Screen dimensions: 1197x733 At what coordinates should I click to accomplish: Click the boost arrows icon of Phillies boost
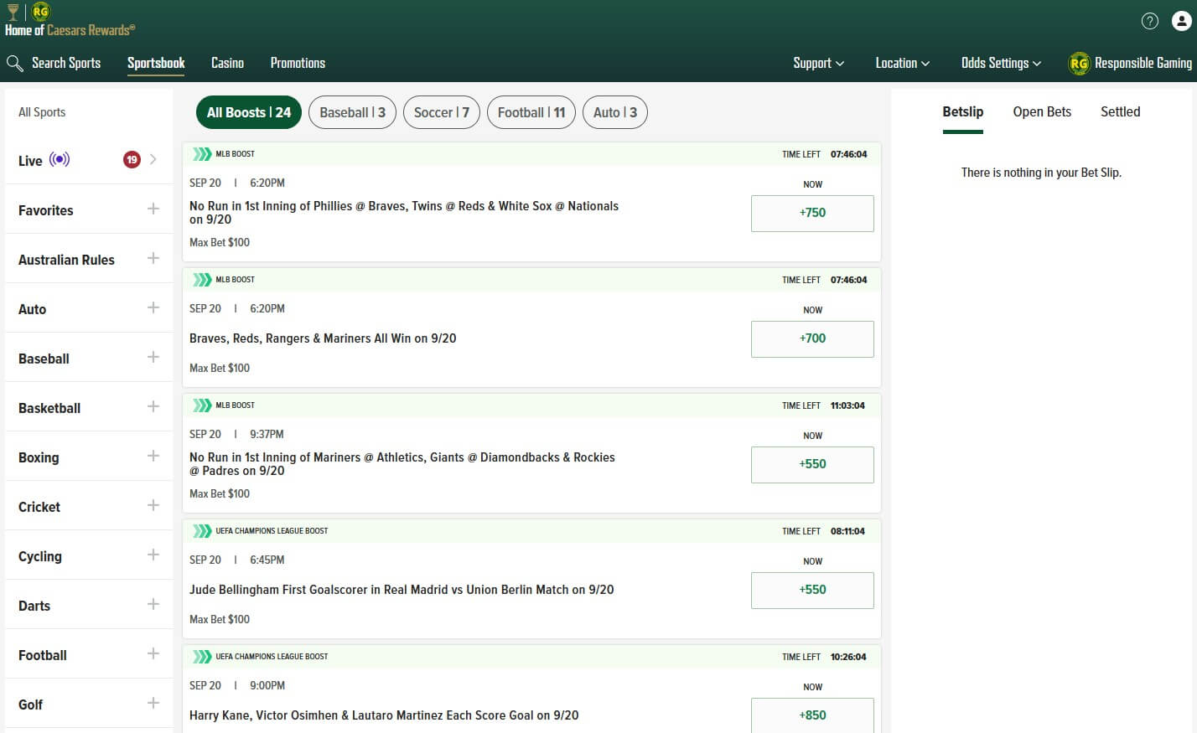202,154
